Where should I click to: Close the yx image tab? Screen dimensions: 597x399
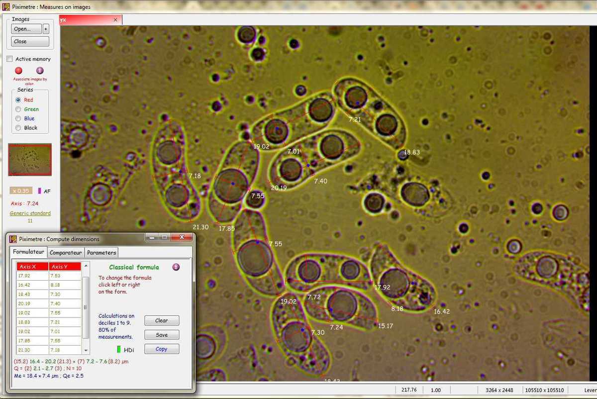click(115, 20)
